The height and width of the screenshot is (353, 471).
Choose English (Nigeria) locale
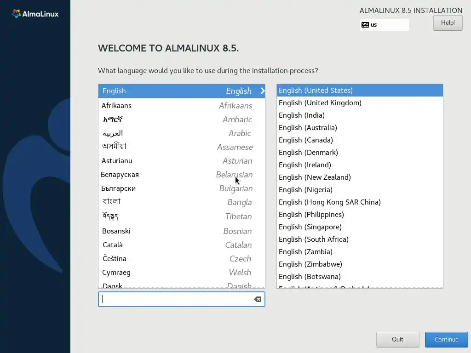coord(360,190)
